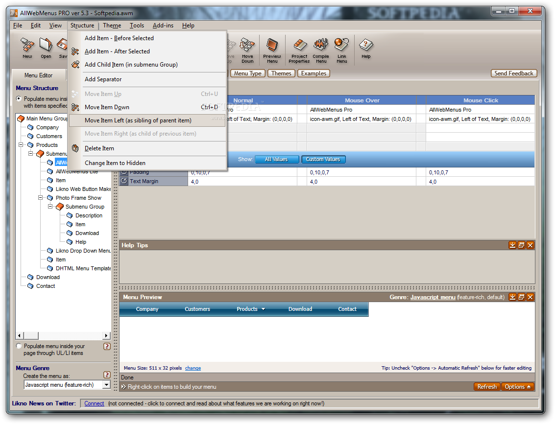555x424 pixels.
Task: Close the Menu Preview panel
Action: click(x=530, y=297)
